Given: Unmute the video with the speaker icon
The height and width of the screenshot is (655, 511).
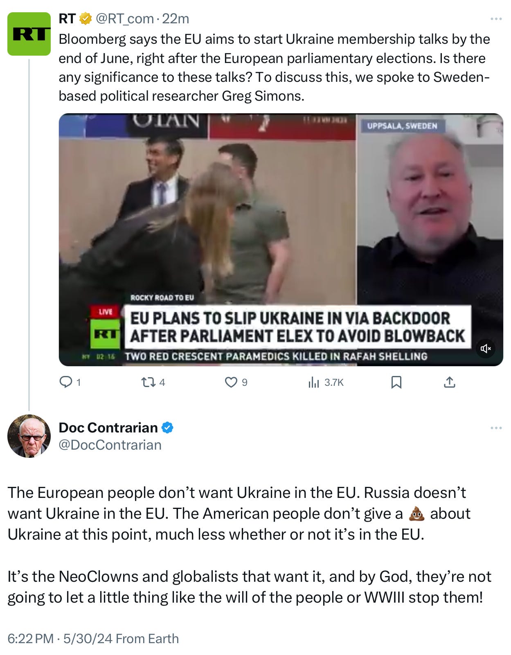Looking at the screenshot, I should tap(486, 349).
